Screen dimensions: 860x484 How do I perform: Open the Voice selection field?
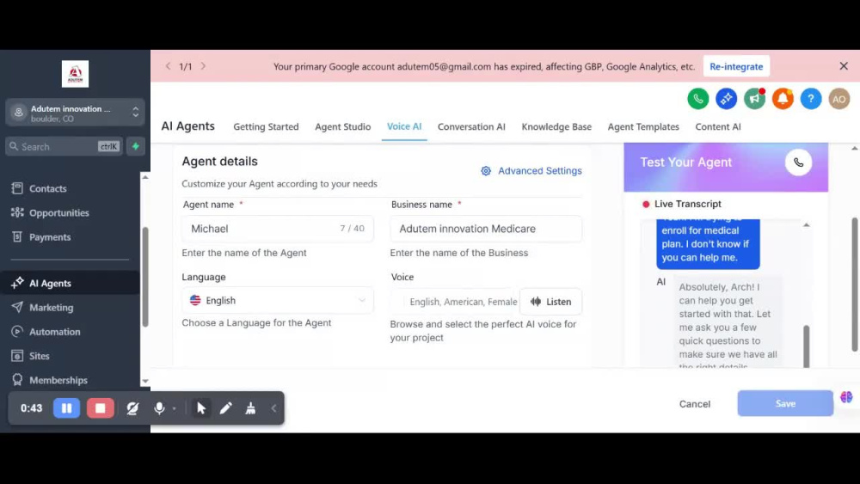point(455,302)
